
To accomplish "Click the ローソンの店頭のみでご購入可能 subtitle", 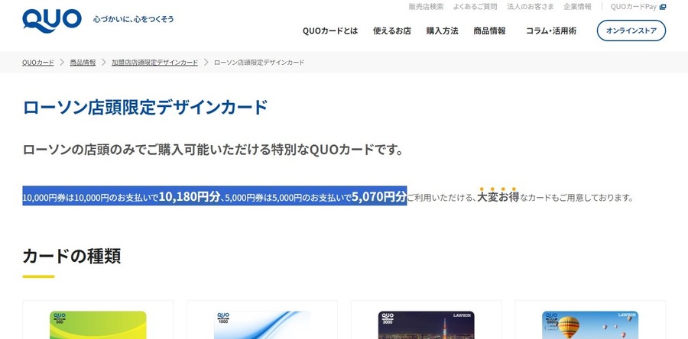I will pos(213,150).
